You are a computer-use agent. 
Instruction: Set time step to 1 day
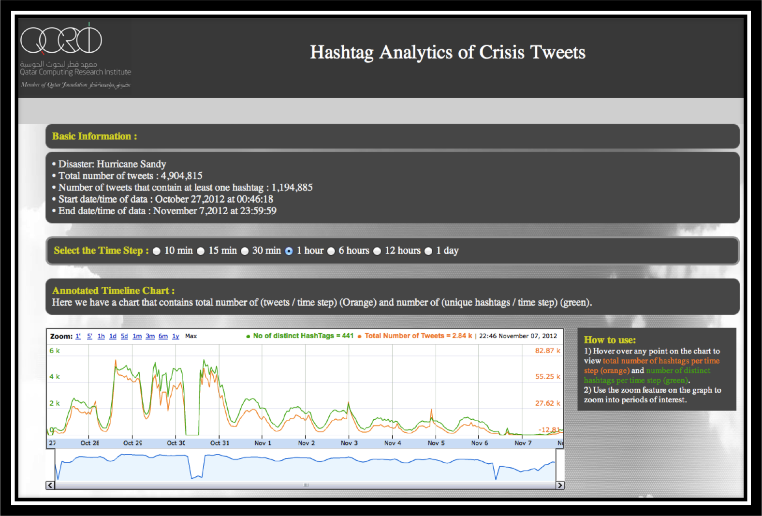pyautogui.click(x=428, y=251)
